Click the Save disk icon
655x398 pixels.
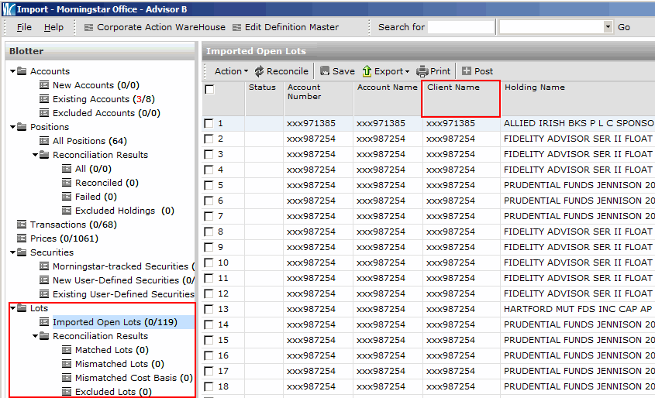[325, 71]
